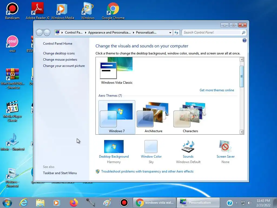Select the Windows 7 Aero theme
Screen dimensions: 277x208
click(x=117, y=117)
